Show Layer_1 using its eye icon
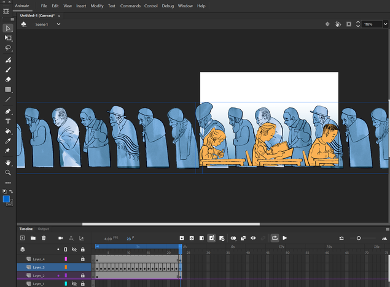Image resolution: width=390 pixels, height=287 pixels. click(74, 283)
